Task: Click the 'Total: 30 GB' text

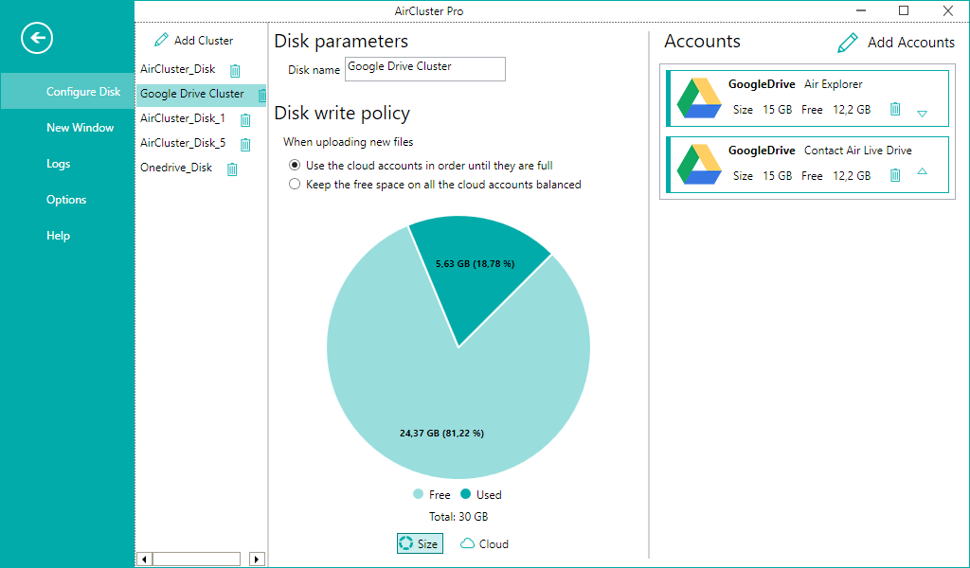Action: [458, 517]
